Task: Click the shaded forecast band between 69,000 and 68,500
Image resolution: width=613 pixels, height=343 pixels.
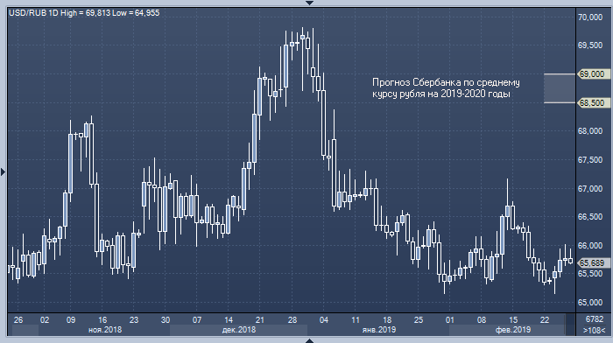Action: [x=560, y=88]
